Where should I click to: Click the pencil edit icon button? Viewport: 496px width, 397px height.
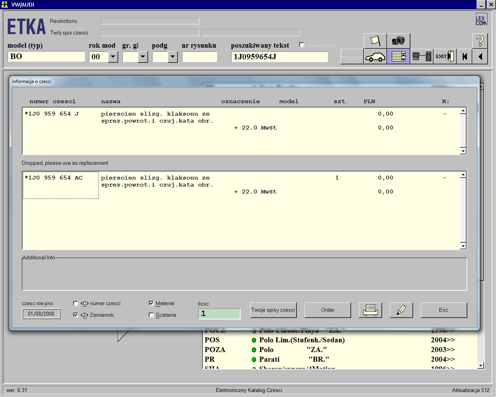click(401, 310)
